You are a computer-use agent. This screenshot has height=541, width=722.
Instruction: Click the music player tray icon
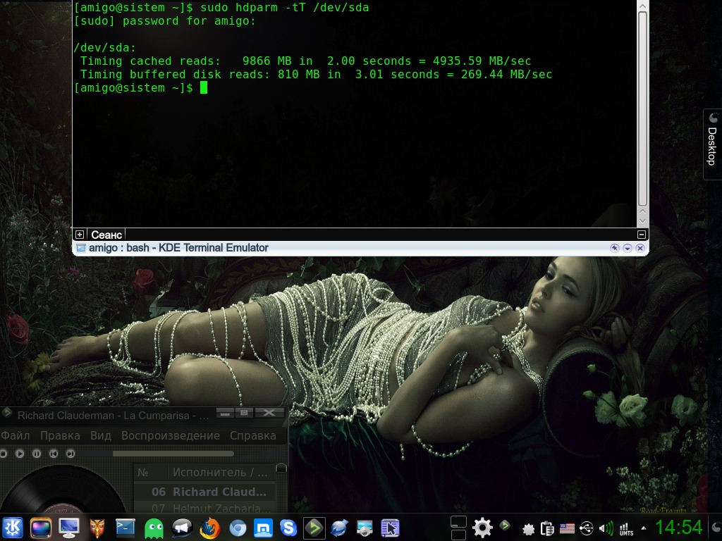tap(505, 525)
